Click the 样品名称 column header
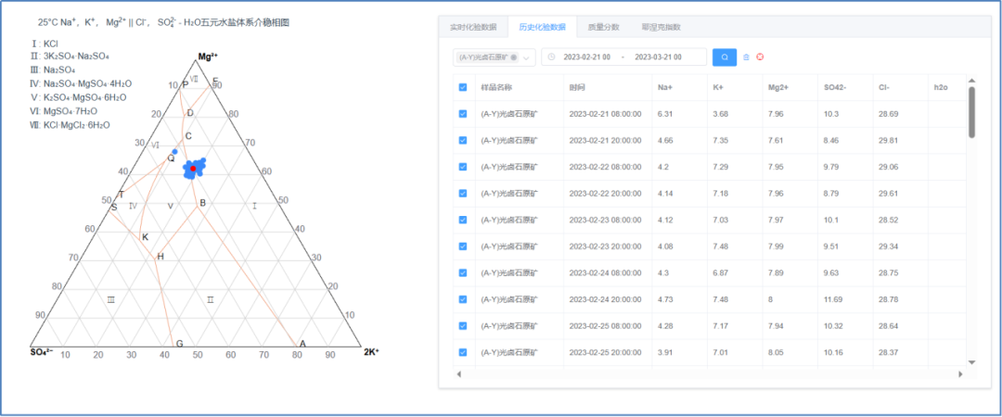 pyautogui.click(x=496, y=87)
